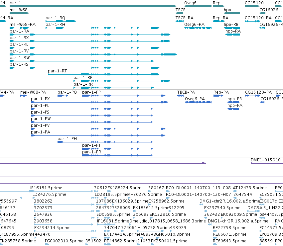
Task: Select protein par-1-PR
Action: pyautogui.click(x=117, y=155)
